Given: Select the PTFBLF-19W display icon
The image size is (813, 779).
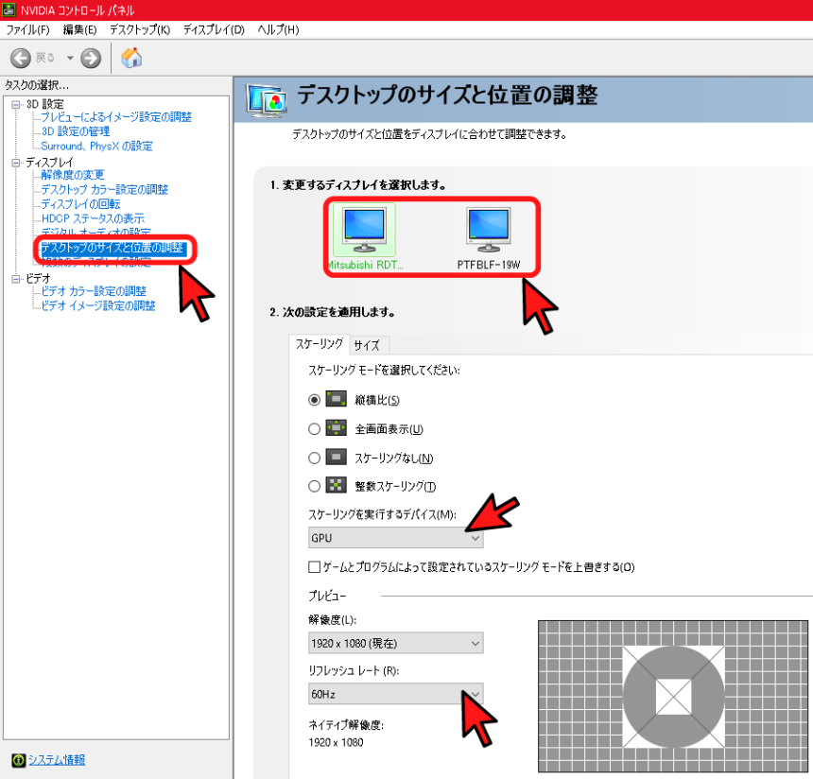Looking at the screenshot, I should click(x=489, y=229).
